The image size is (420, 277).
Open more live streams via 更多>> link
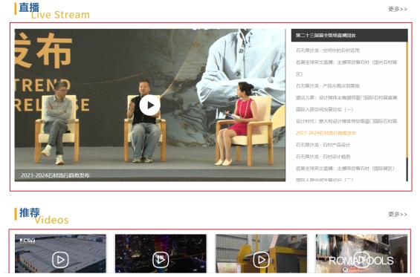coord(398,9)
